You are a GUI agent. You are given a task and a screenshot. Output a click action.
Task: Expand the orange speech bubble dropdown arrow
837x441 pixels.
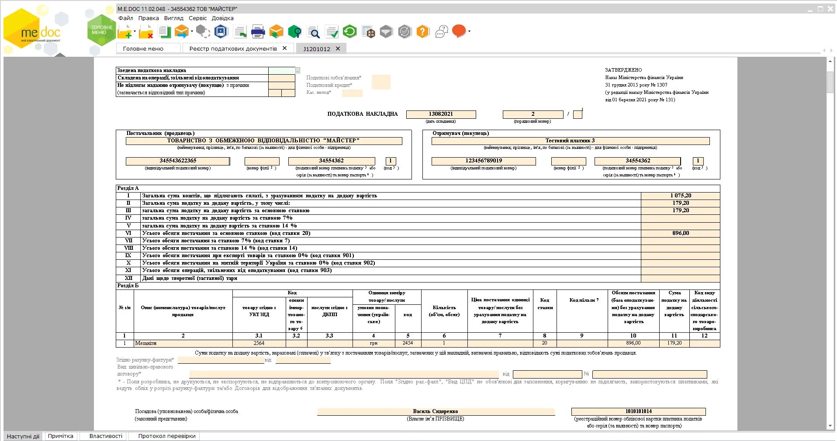(469, 31)
